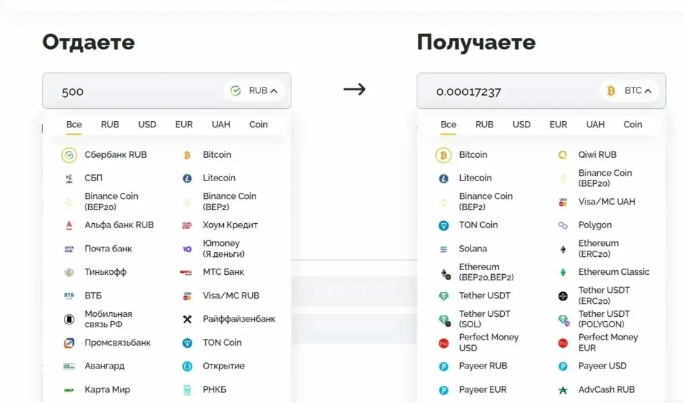Choose Binance Coin (BEP20) in give list

(x=111, y=201)
